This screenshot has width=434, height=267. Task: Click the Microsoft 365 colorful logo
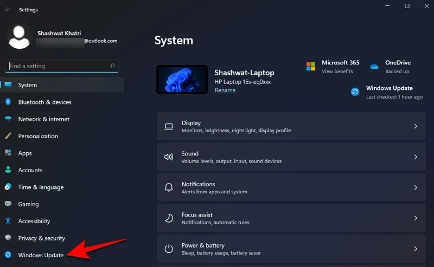coord(310,66)
